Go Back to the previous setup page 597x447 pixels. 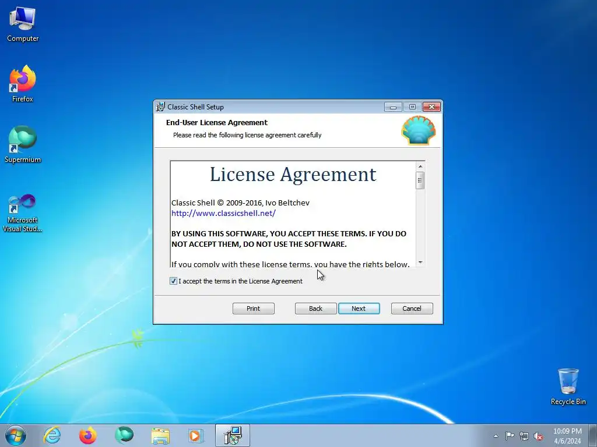[315, 308]
